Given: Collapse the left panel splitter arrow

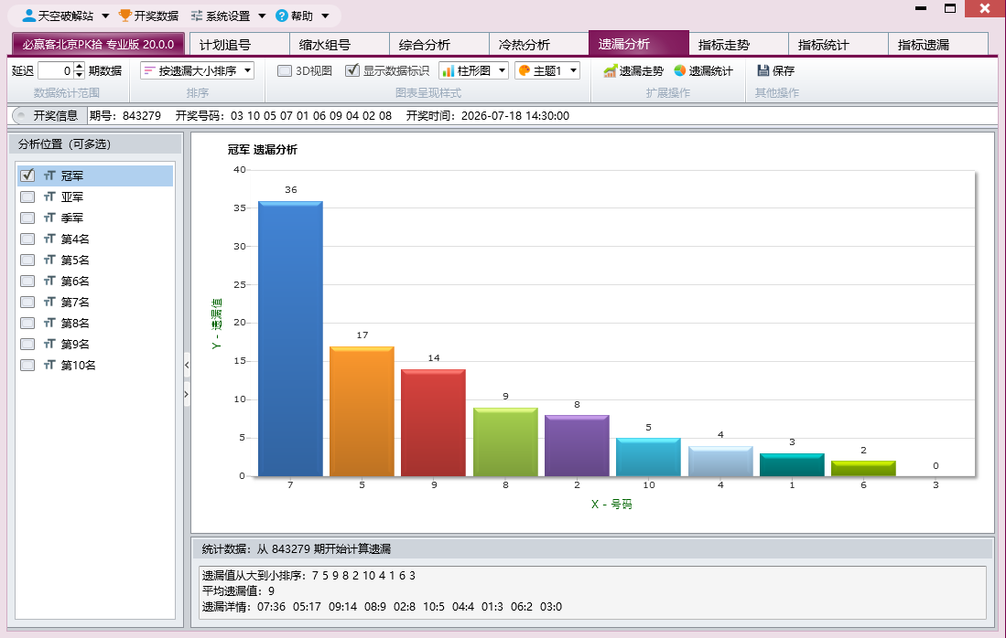Looking at the screenshot, I should point(187,365).
